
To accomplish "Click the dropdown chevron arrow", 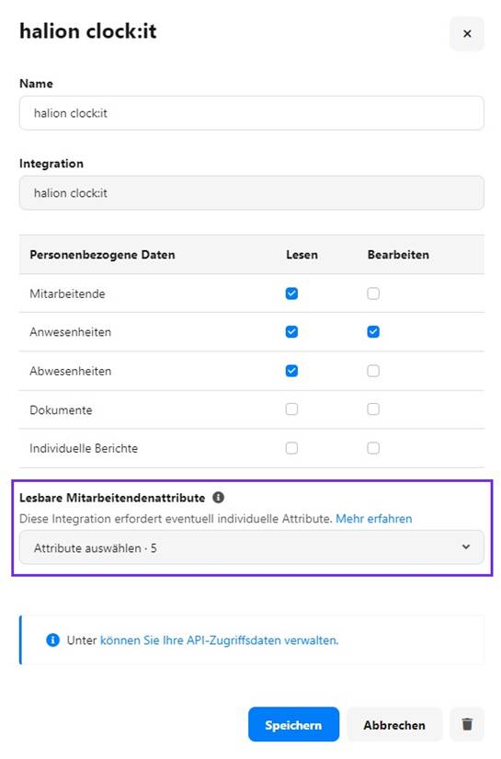I will [x=466, y=547].
